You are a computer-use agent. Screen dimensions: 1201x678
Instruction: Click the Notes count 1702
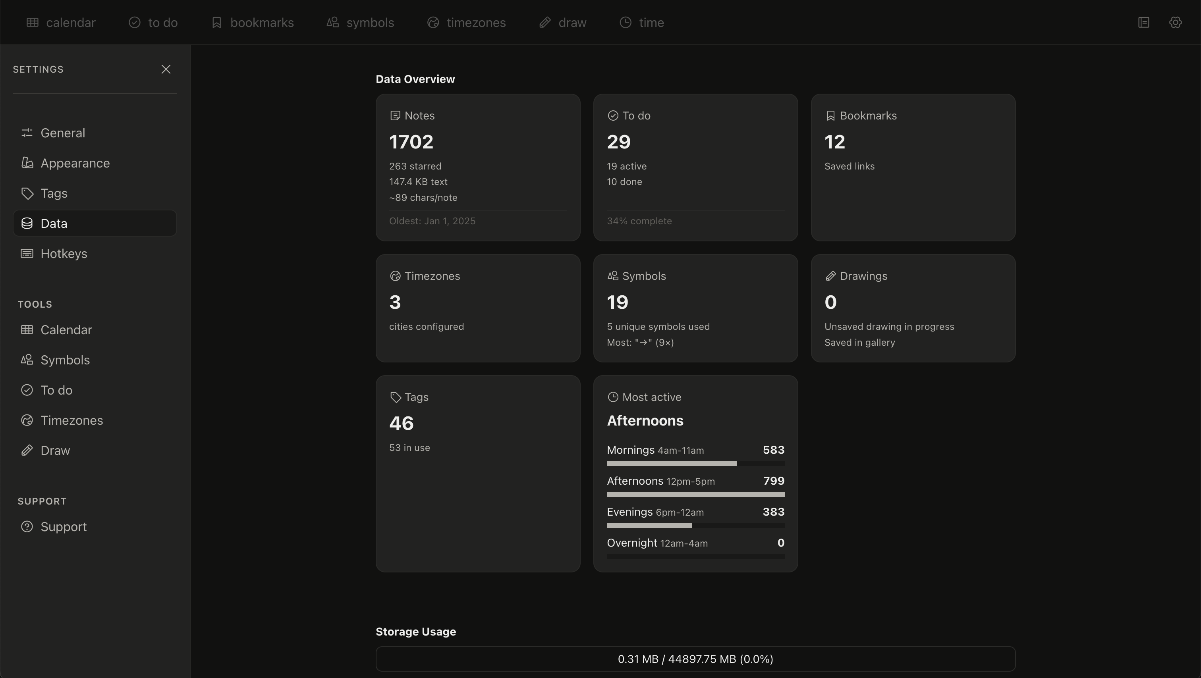pyautogui.click(x=411, y=142)
